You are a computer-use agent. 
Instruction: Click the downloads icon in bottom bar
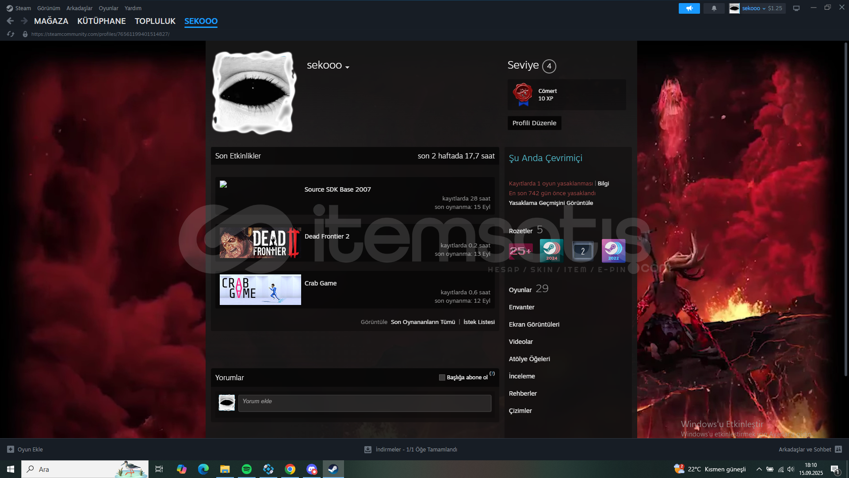click(x=367, y=449)
